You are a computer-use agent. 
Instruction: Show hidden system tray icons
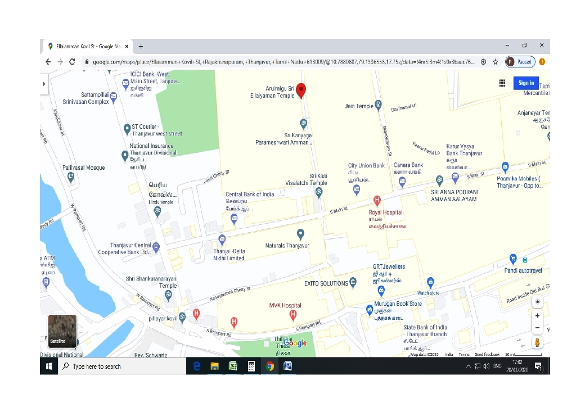(x=469, y=367)
